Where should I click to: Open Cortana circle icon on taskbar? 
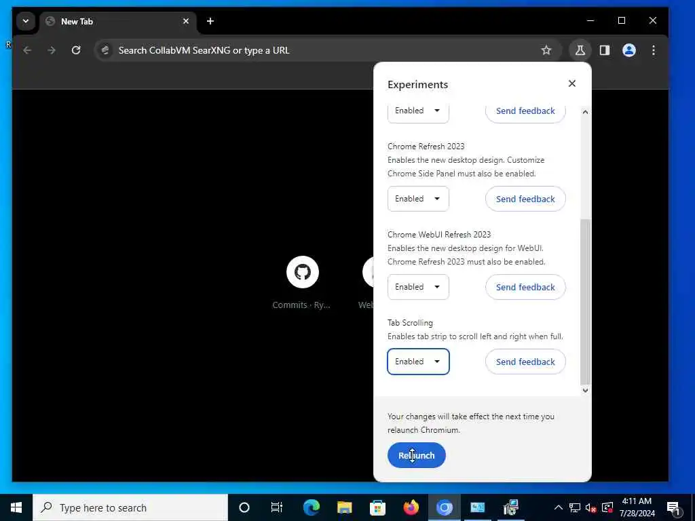point(244,507)
